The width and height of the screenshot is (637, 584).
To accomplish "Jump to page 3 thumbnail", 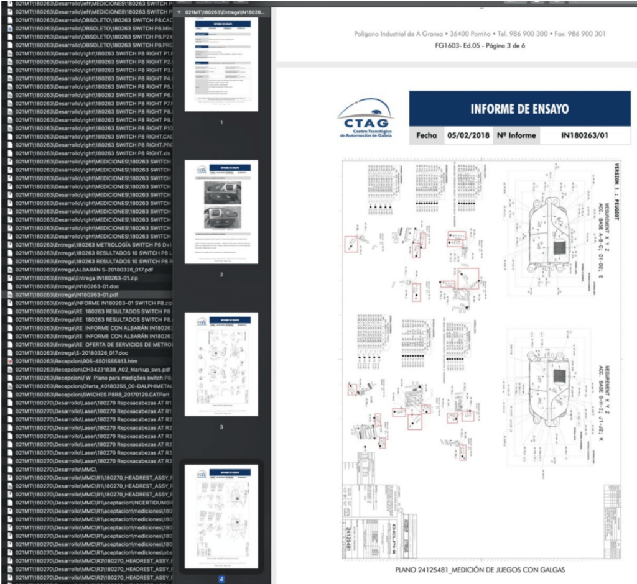I will click(221, 364).
